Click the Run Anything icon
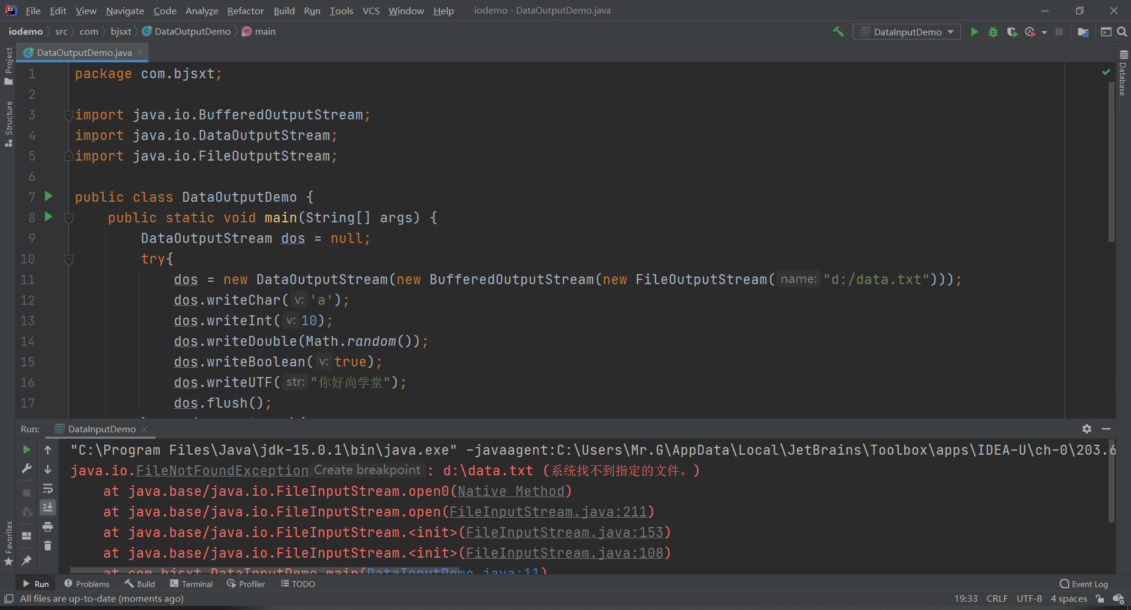 point(1106,32)
